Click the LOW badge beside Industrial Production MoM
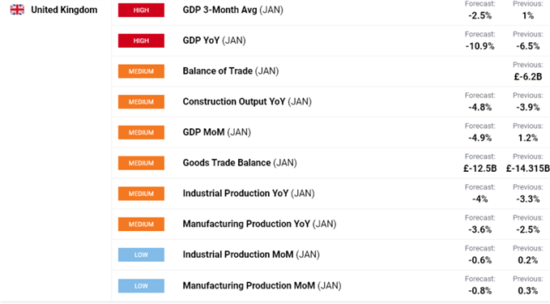Screen dimensions: 550x304 click(x=141, y=255)
